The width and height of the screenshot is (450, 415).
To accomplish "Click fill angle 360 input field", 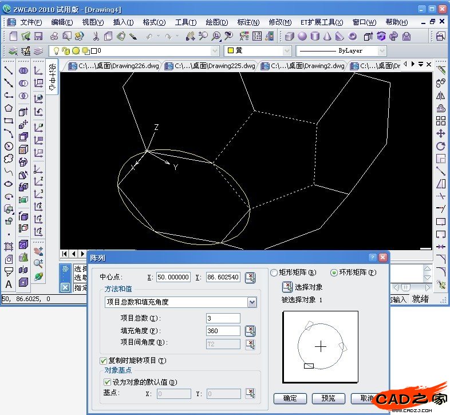I will click(x=223, y=331).
